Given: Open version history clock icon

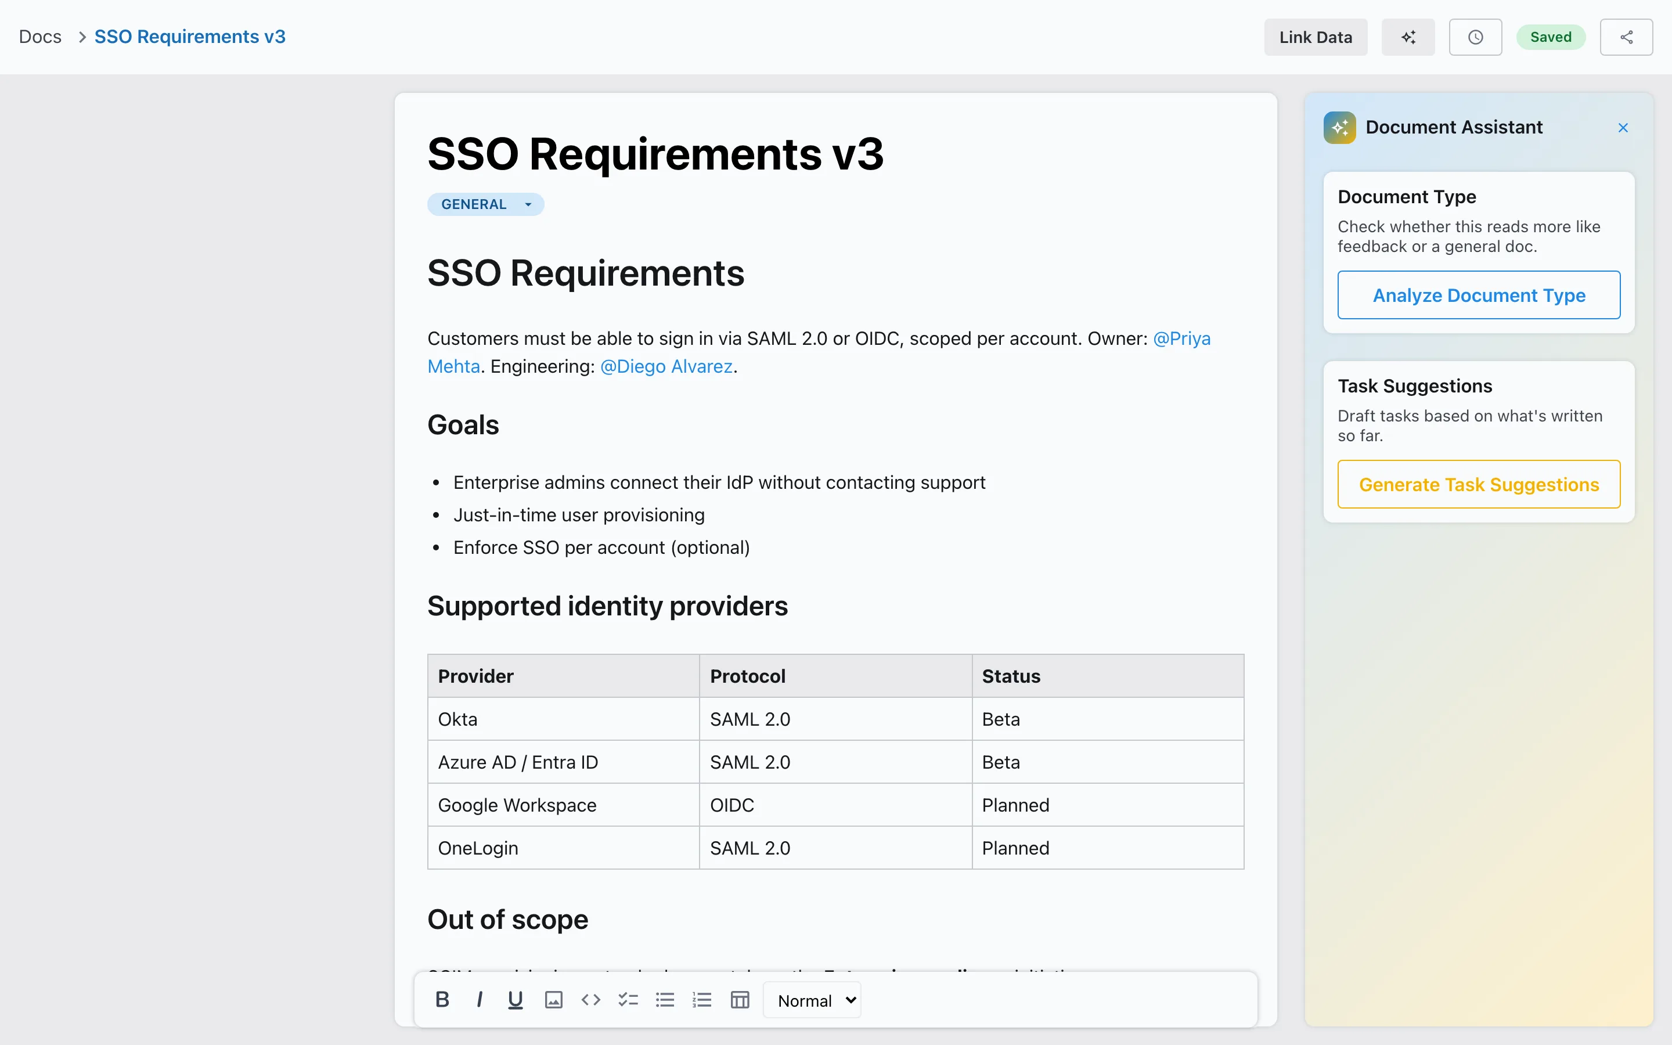Looking at the screenshot, I should click(x=1475, y=37).
